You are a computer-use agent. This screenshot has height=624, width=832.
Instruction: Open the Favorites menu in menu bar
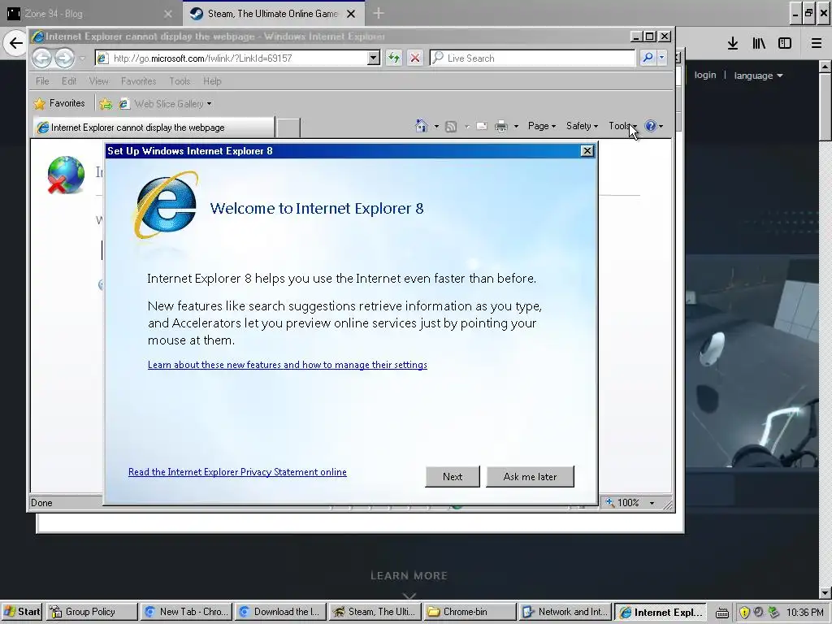coord(138,81)
